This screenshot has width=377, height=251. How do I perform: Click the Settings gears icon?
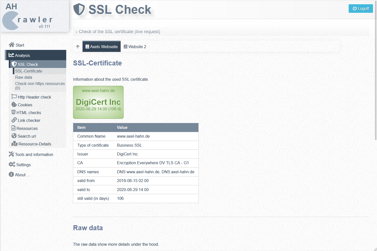pos(12,164)
